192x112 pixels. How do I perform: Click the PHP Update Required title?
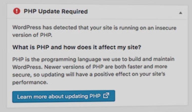tap(56, 11)
